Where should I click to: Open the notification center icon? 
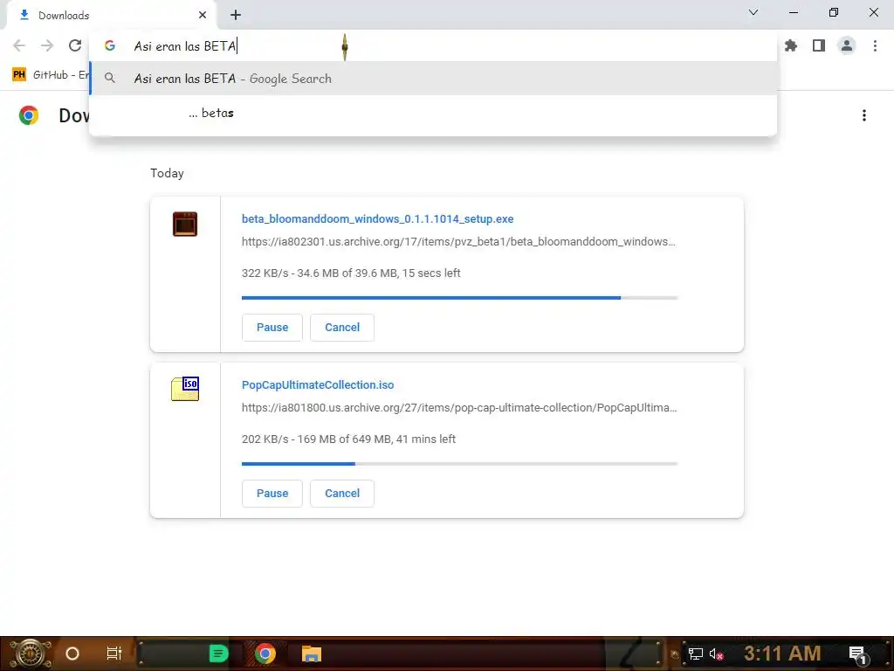pos(858,654)
